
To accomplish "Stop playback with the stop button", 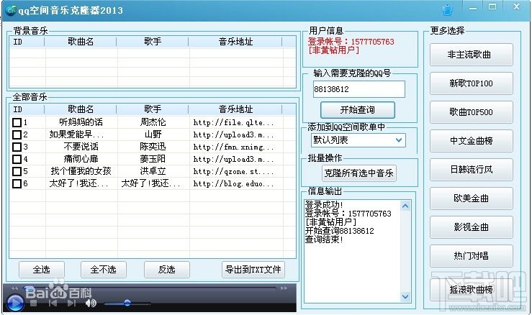I will [33, 303].
